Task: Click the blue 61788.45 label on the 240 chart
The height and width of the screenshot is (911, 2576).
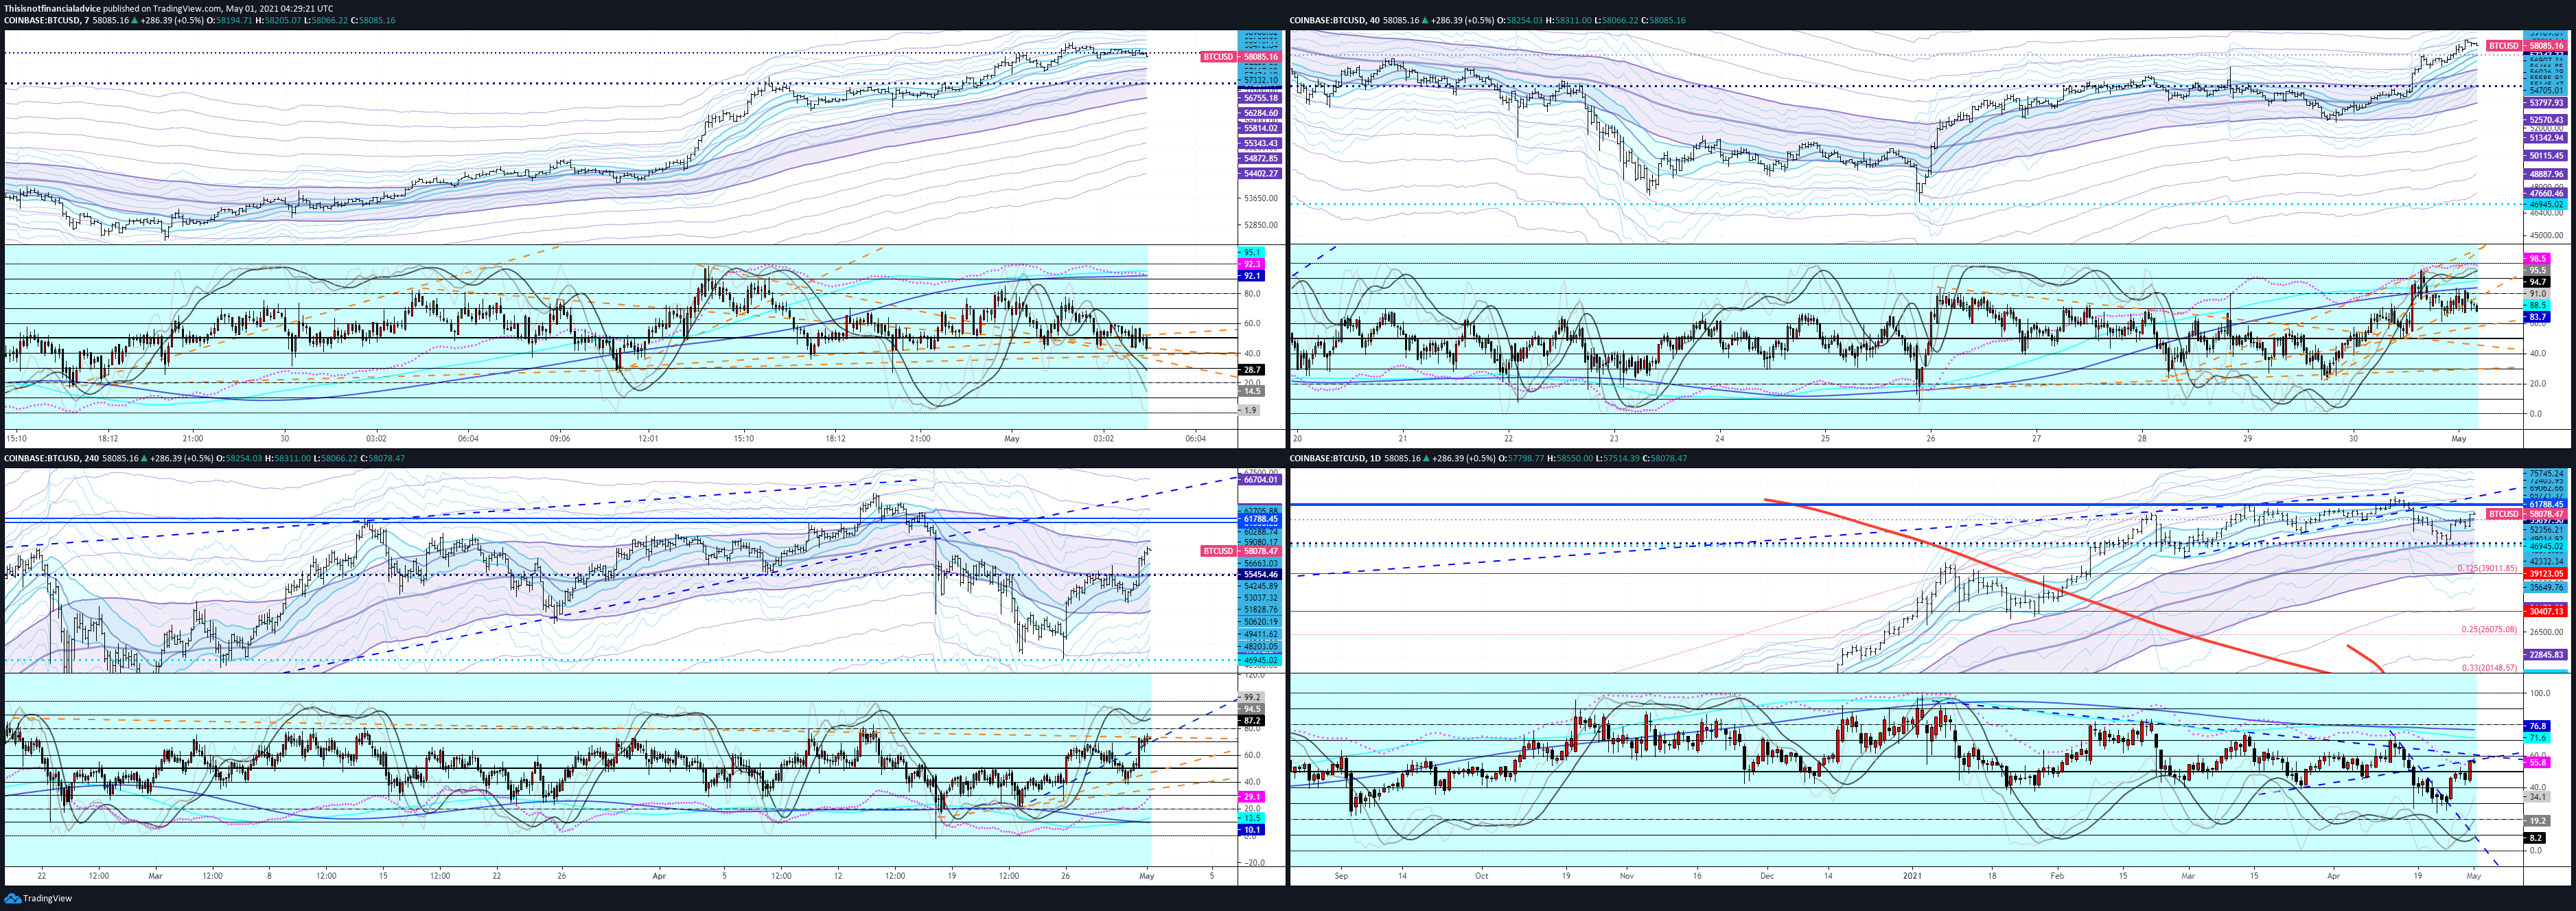Action: coord(1260,519)
